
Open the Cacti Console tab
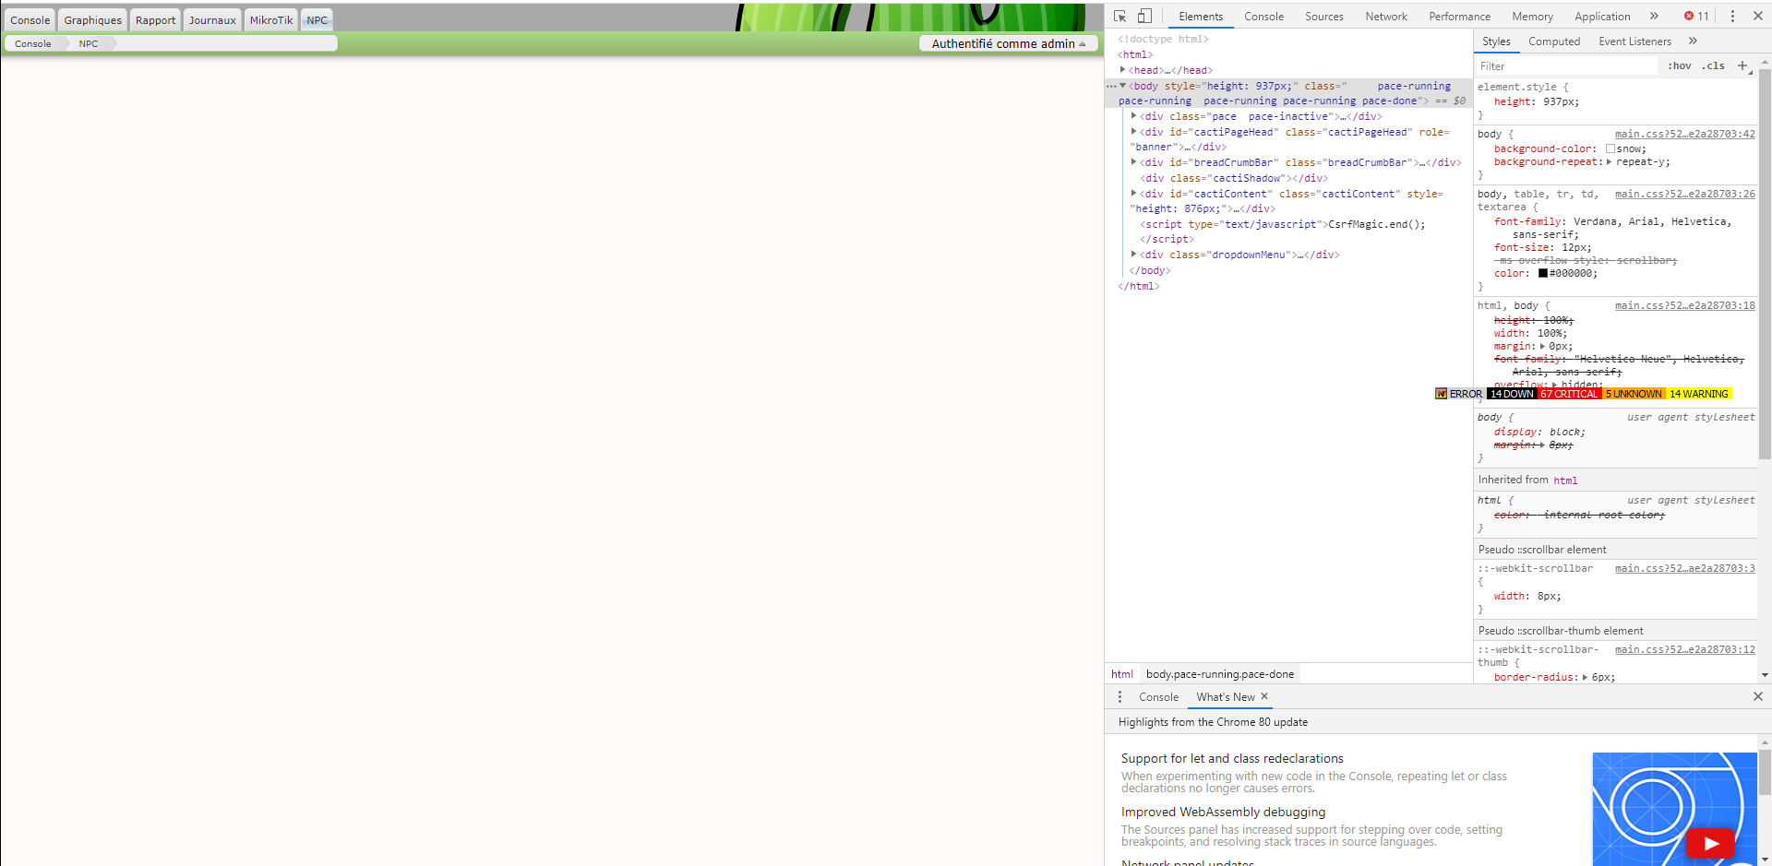pos(30,20)
